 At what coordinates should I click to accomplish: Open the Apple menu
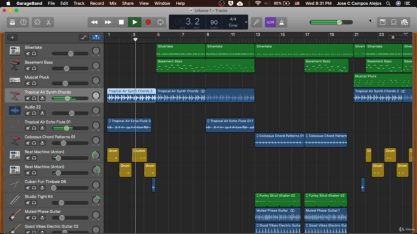[8, 3]
